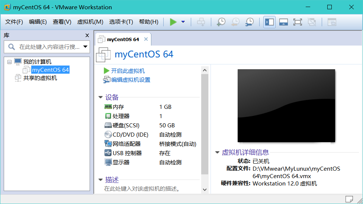Click the USB 控制器 device row

(150, 153)
